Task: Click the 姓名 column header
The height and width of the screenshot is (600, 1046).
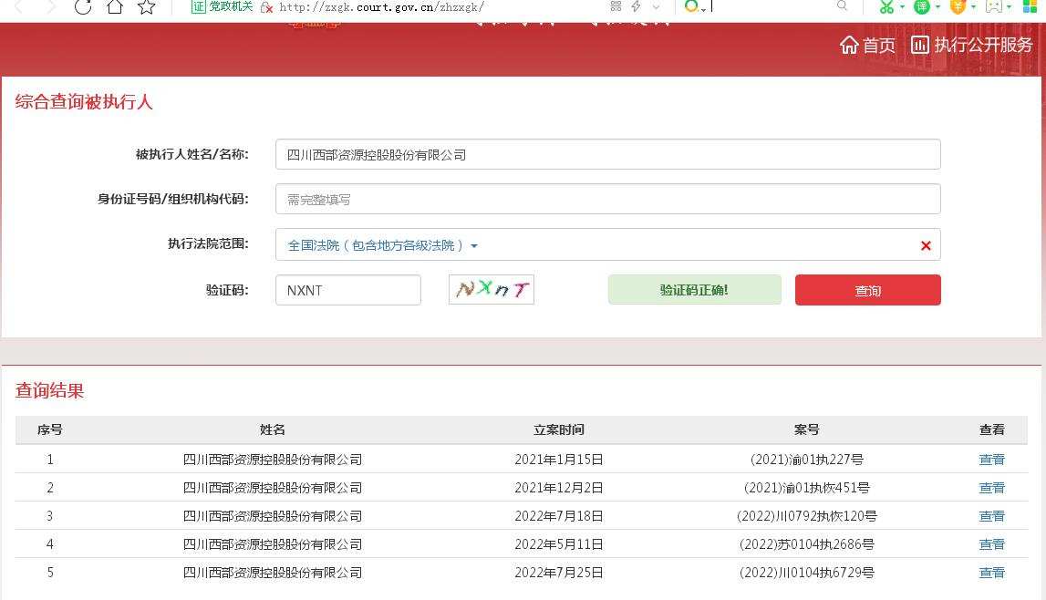Action: click(272, 430)
